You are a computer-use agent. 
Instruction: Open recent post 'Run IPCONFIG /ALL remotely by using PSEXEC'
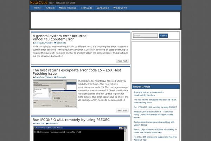pyautogui.click(x=155, y=107)
